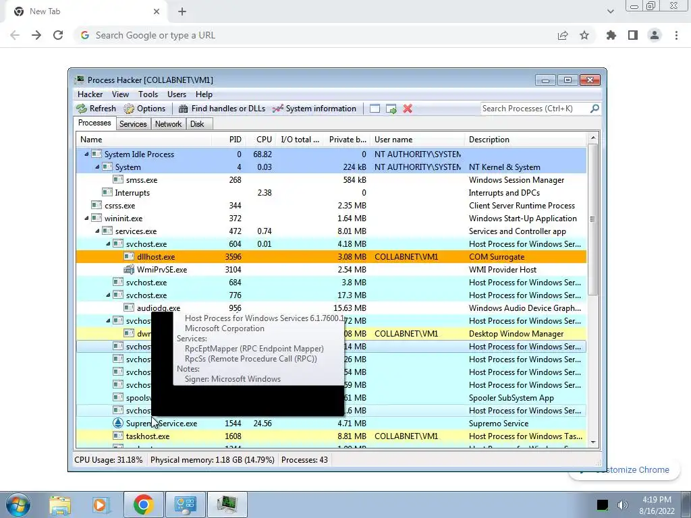
Task: Click the process list scrollbar thumb
Action: [592, 219]
